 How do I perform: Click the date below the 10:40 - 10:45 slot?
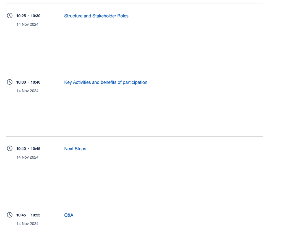[27, 157]
